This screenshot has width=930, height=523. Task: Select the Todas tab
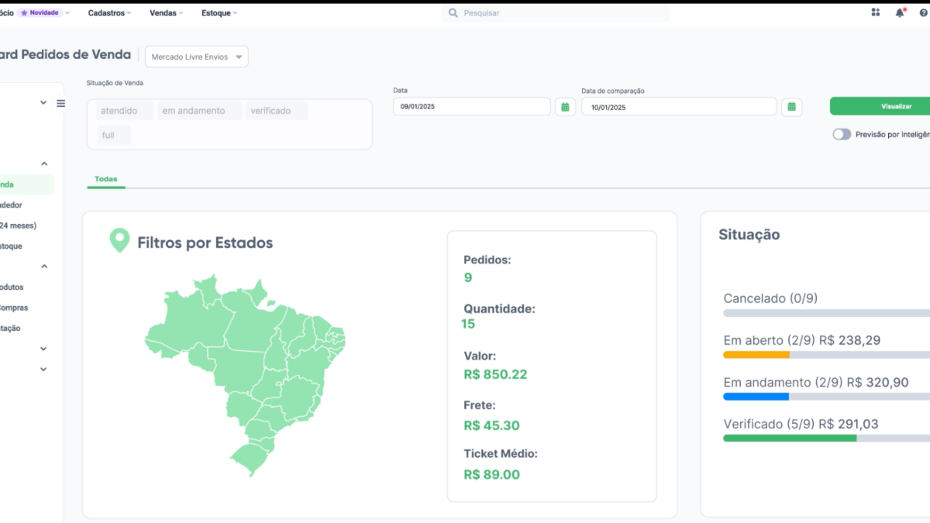tap(105, 179)
